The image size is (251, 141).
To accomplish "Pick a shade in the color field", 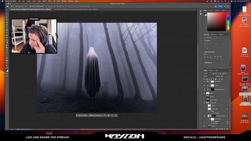I will pos(216,22).
